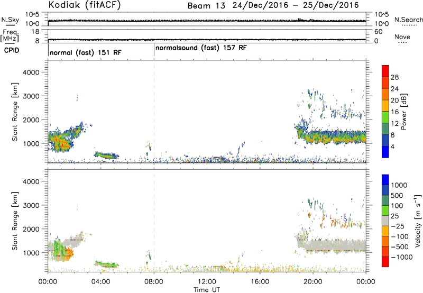Pick the red bottom segment of the velocity colorbar

point(385,262)
